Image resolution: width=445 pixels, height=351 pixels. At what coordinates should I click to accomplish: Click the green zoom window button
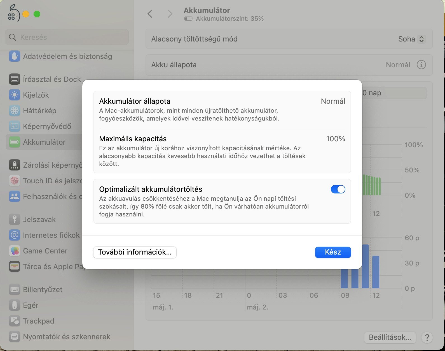[x=37, y=14]
